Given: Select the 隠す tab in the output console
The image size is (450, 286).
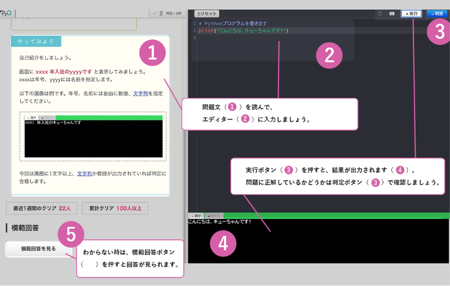Looking at the screenshot, I should click(x=197, y=216).
